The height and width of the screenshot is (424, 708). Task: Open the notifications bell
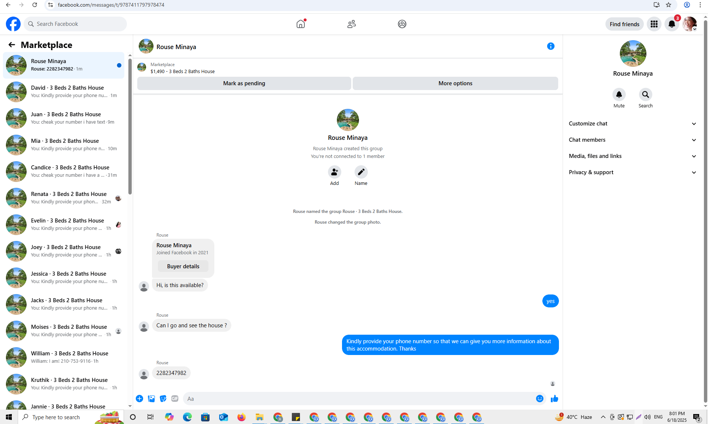[672, 24]
